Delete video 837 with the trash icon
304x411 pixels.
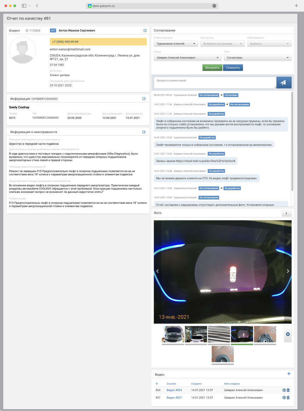(288, 398)
